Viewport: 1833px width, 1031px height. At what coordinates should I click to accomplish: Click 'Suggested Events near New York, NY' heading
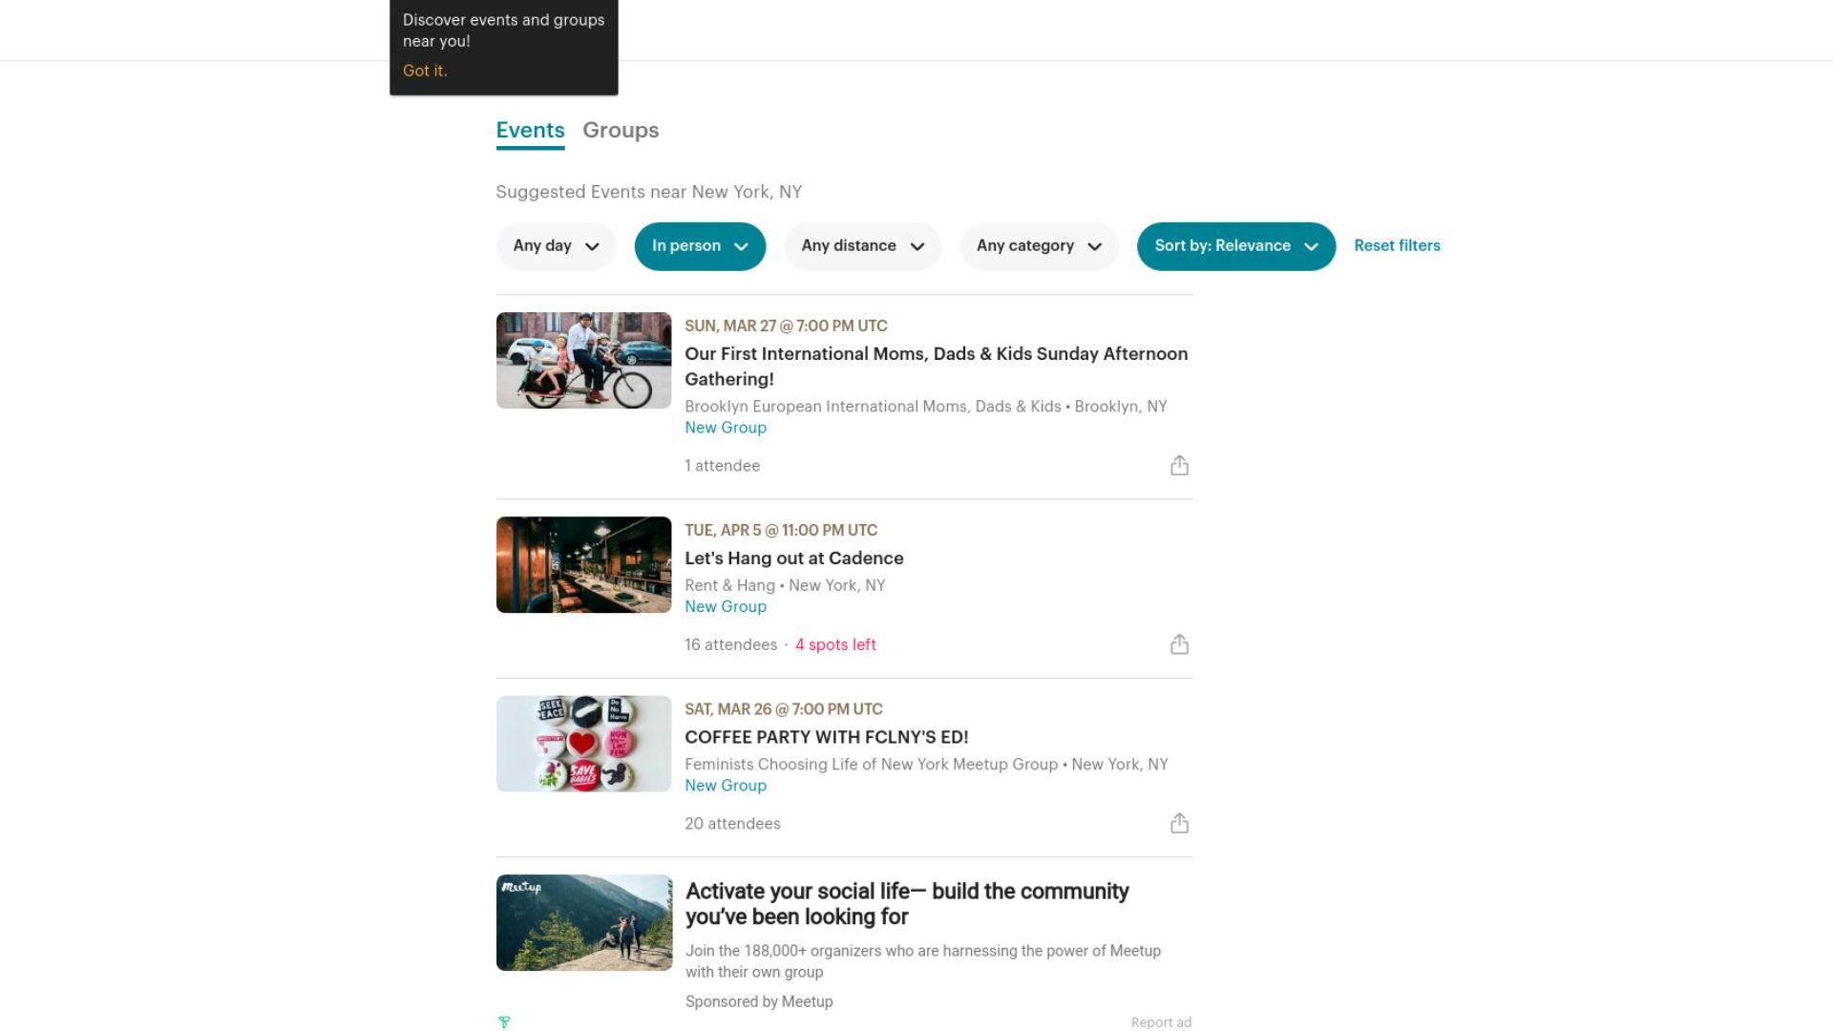click(648, 192)
